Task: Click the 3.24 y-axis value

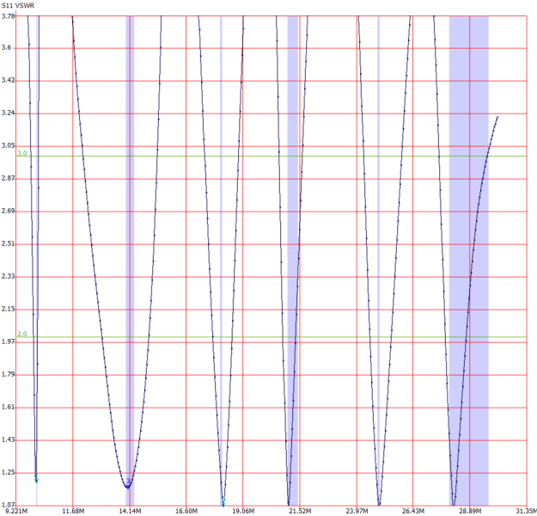Action: (x=9, y=113)
